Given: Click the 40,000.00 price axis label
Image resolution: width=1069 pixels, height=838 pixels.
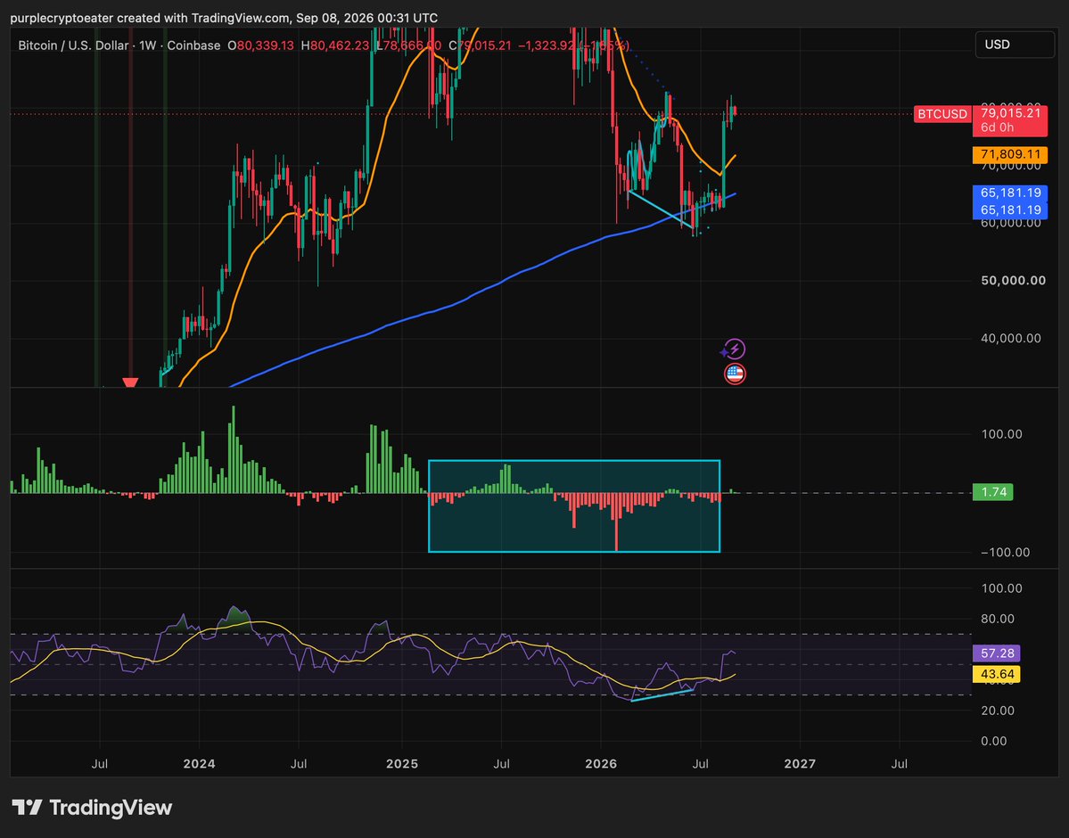Looking at the screenshot, I should click(1010, 338).
